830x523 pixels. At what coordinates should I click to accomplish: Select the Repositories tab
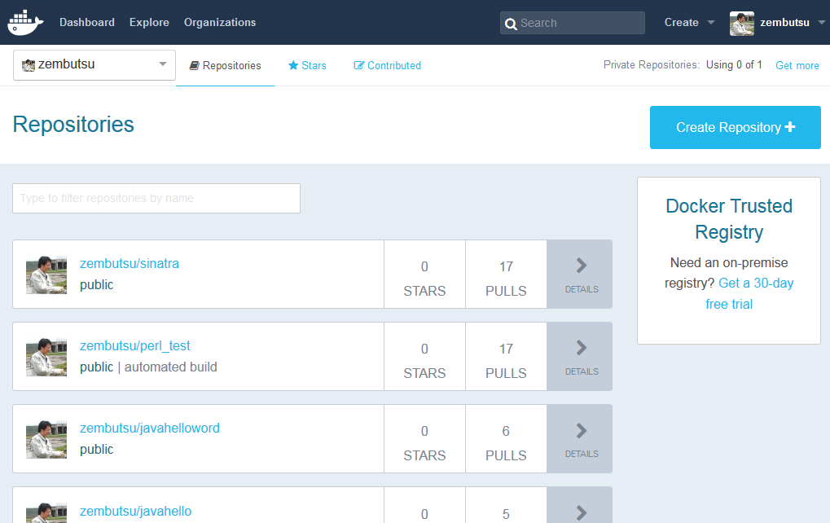(x=225, y=66)
